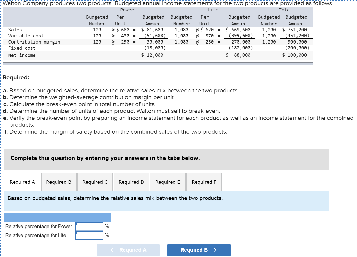The width and height of the screenshot is (357, 257).
Task: Switch to the Required C tab
Action: pyautogui.click(x=95, y=182)
